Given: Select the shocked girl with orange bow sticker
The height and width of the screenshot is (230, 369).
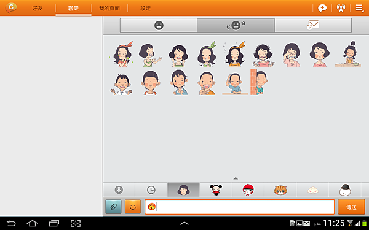Looking at the screenshot, I should click(235, 54).
